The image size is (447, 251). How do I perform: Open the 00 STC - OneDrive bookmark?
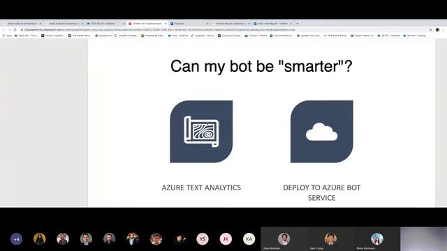point(388,36)
